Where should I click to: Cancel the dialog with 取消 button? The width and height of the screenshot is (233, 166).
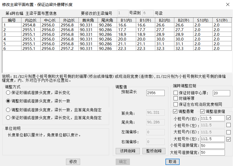(x=172, y=162)
